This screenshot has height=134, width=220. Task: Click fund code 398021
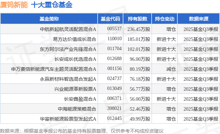[114, 108]
